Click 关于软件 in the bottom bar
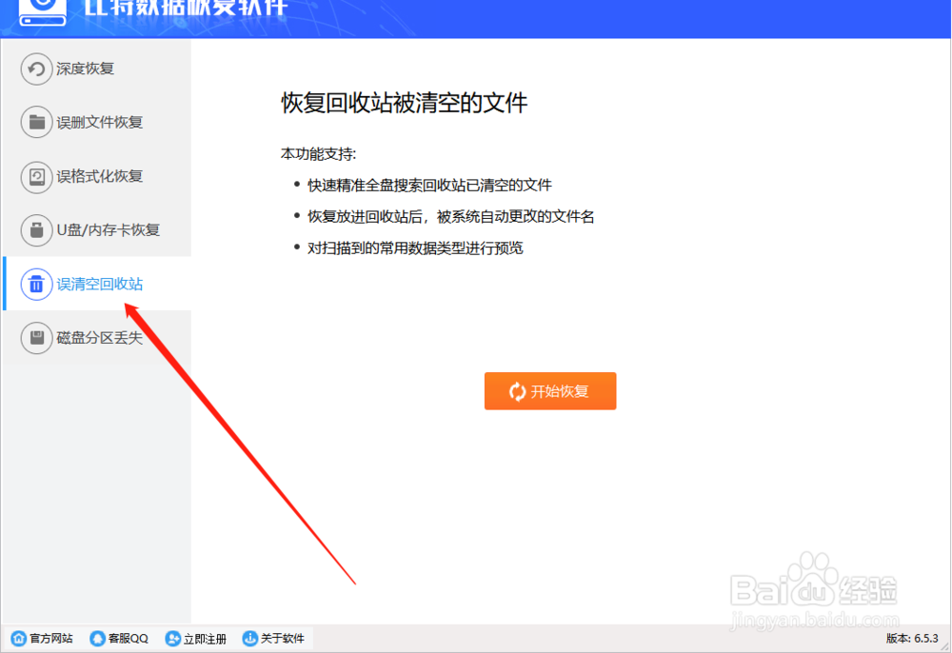 [281, 639]
